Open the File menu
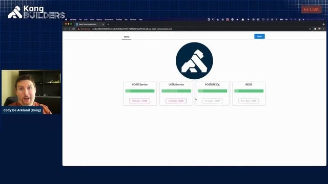328x184 pixels. point(80,19)
